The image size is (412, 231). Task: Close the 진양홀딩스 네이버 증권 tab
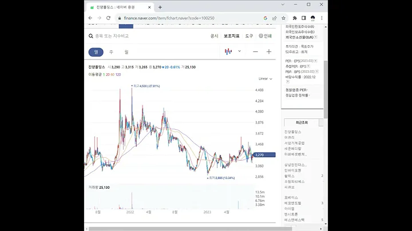[149, 7]
